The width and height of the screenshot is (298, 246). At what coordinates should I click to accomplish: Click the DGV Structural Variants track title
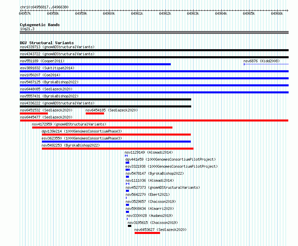pyautogui.click(x=47, y=43)
